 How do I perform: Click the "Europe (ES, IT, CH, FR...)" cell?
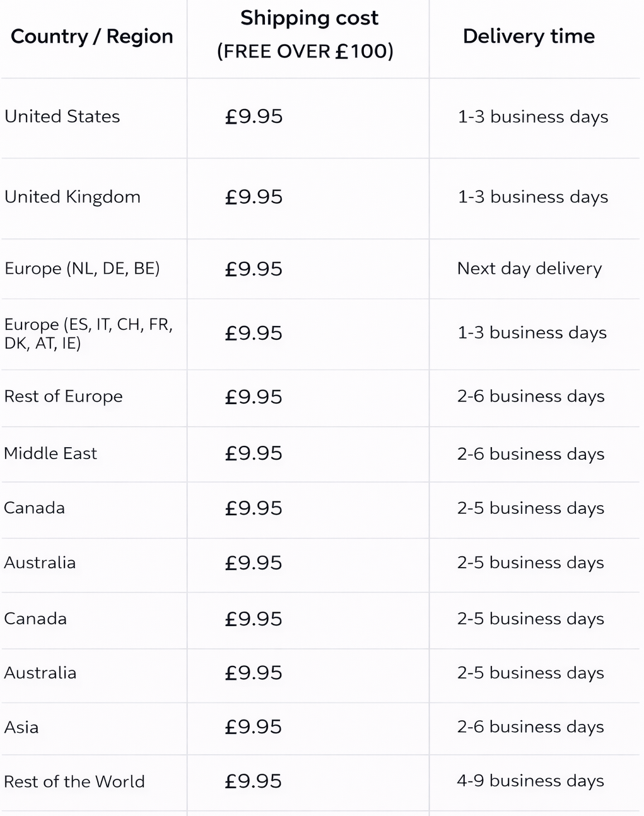pyautogui.click(x=88, y=334)
